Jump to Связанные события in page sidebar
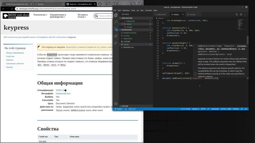This screenshot has height=143, width=255. (x=15, y=64)
